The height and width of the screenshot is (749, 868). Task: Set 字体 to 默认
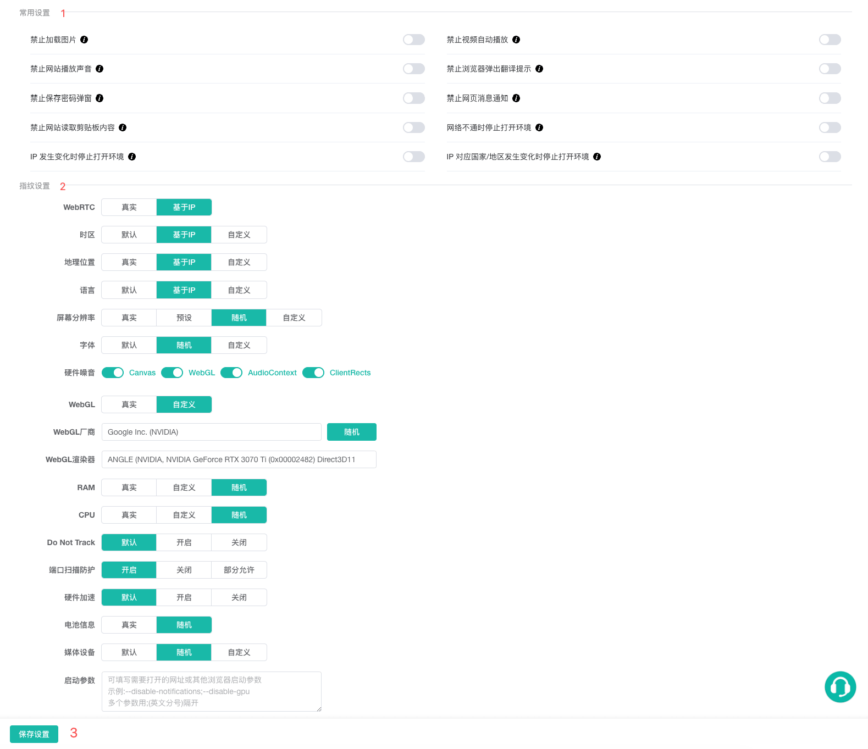pos(129,345)
